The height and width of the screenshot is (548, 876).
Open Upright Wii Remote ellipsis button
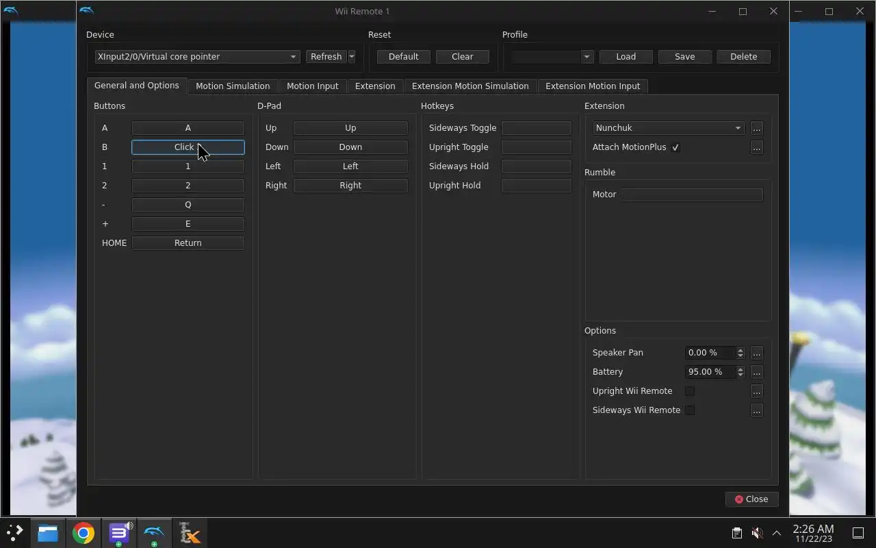[756, 391]
